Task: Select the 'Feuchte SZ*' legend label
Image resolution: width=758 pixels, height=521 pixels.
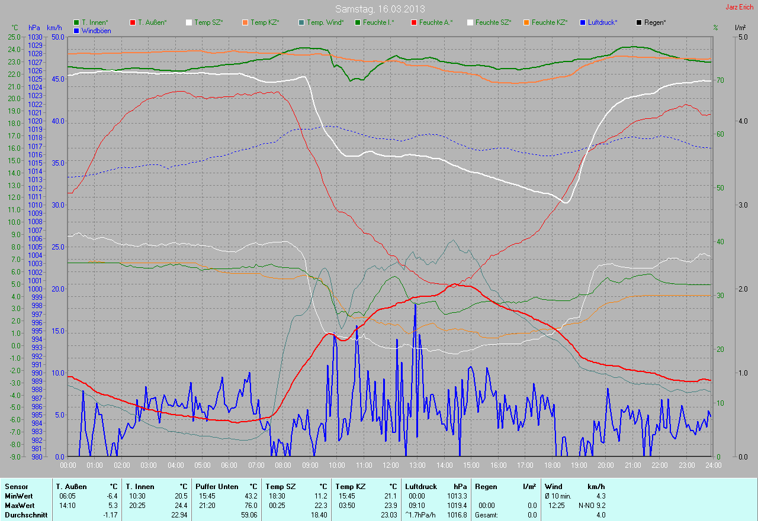Action: pos(494,22)
